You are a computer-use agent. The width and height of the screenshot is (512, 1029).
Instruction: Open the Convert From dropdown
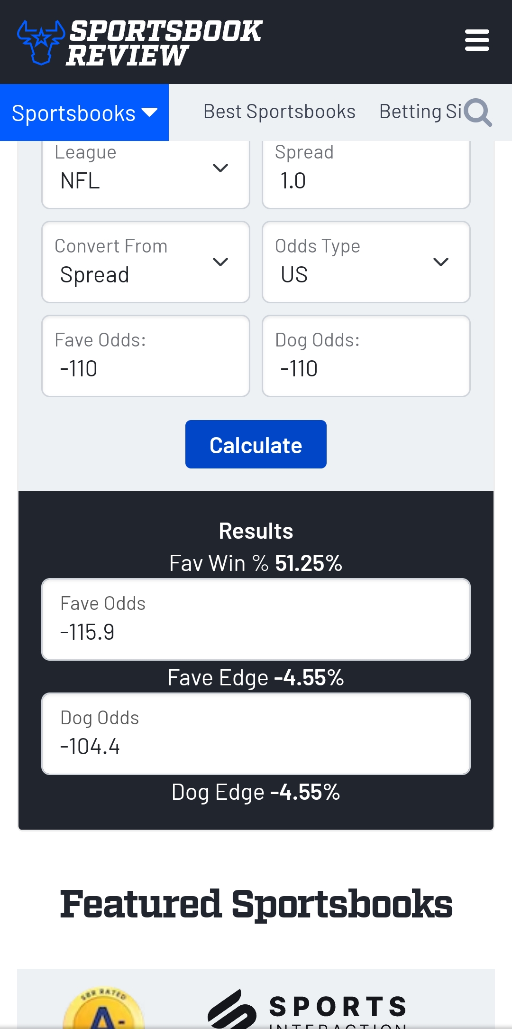[x=146, y=262]
